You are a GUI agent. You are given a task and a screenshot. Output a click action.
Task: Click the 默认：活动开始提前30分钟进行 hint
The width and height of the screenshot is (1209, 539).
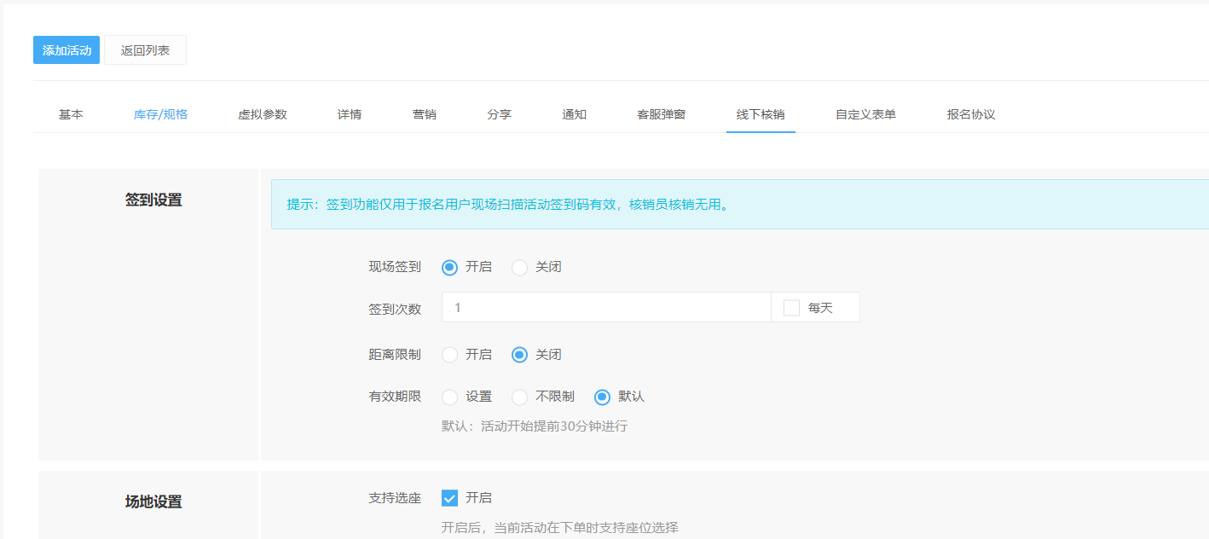(x=535, y=426)
